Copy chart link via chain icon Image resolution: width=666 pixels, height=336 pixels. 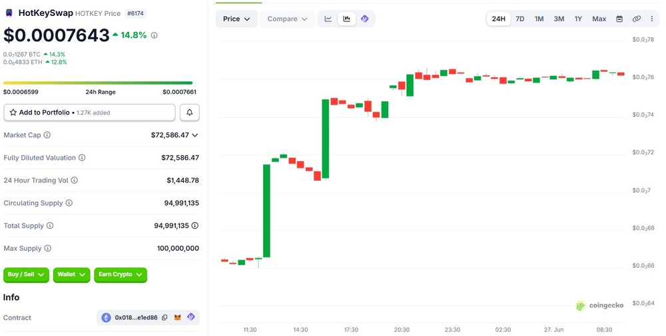636,19
